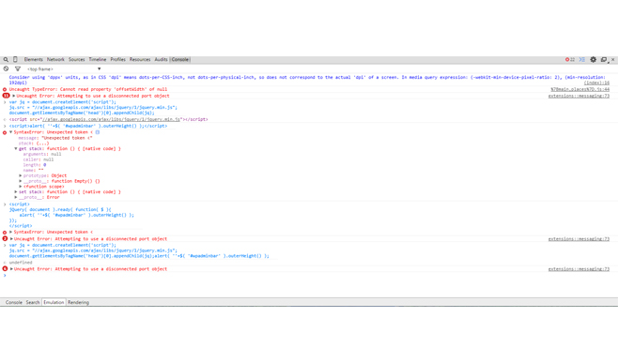618x363 pixels.
Task: Click the message: "Unexpected token <" property
Action: [x=55, y=138]
